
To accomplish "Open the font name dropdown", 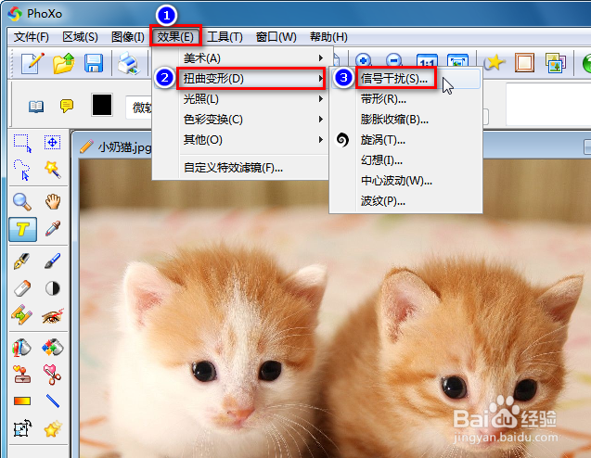I will (x=139, y=108).
